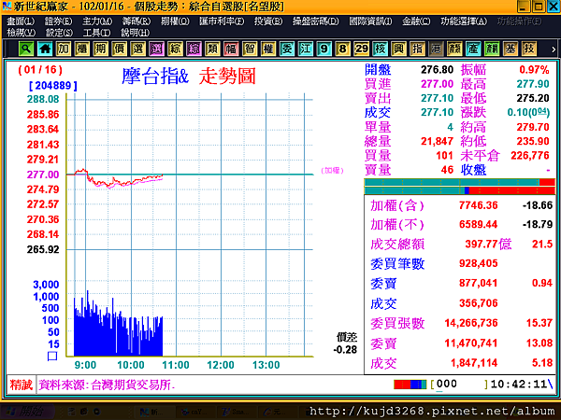Click the open interest value 226,776
Image resolution: width=561 pixels, height=420 pixels.
pyautogui.click(x=530, y=155)
